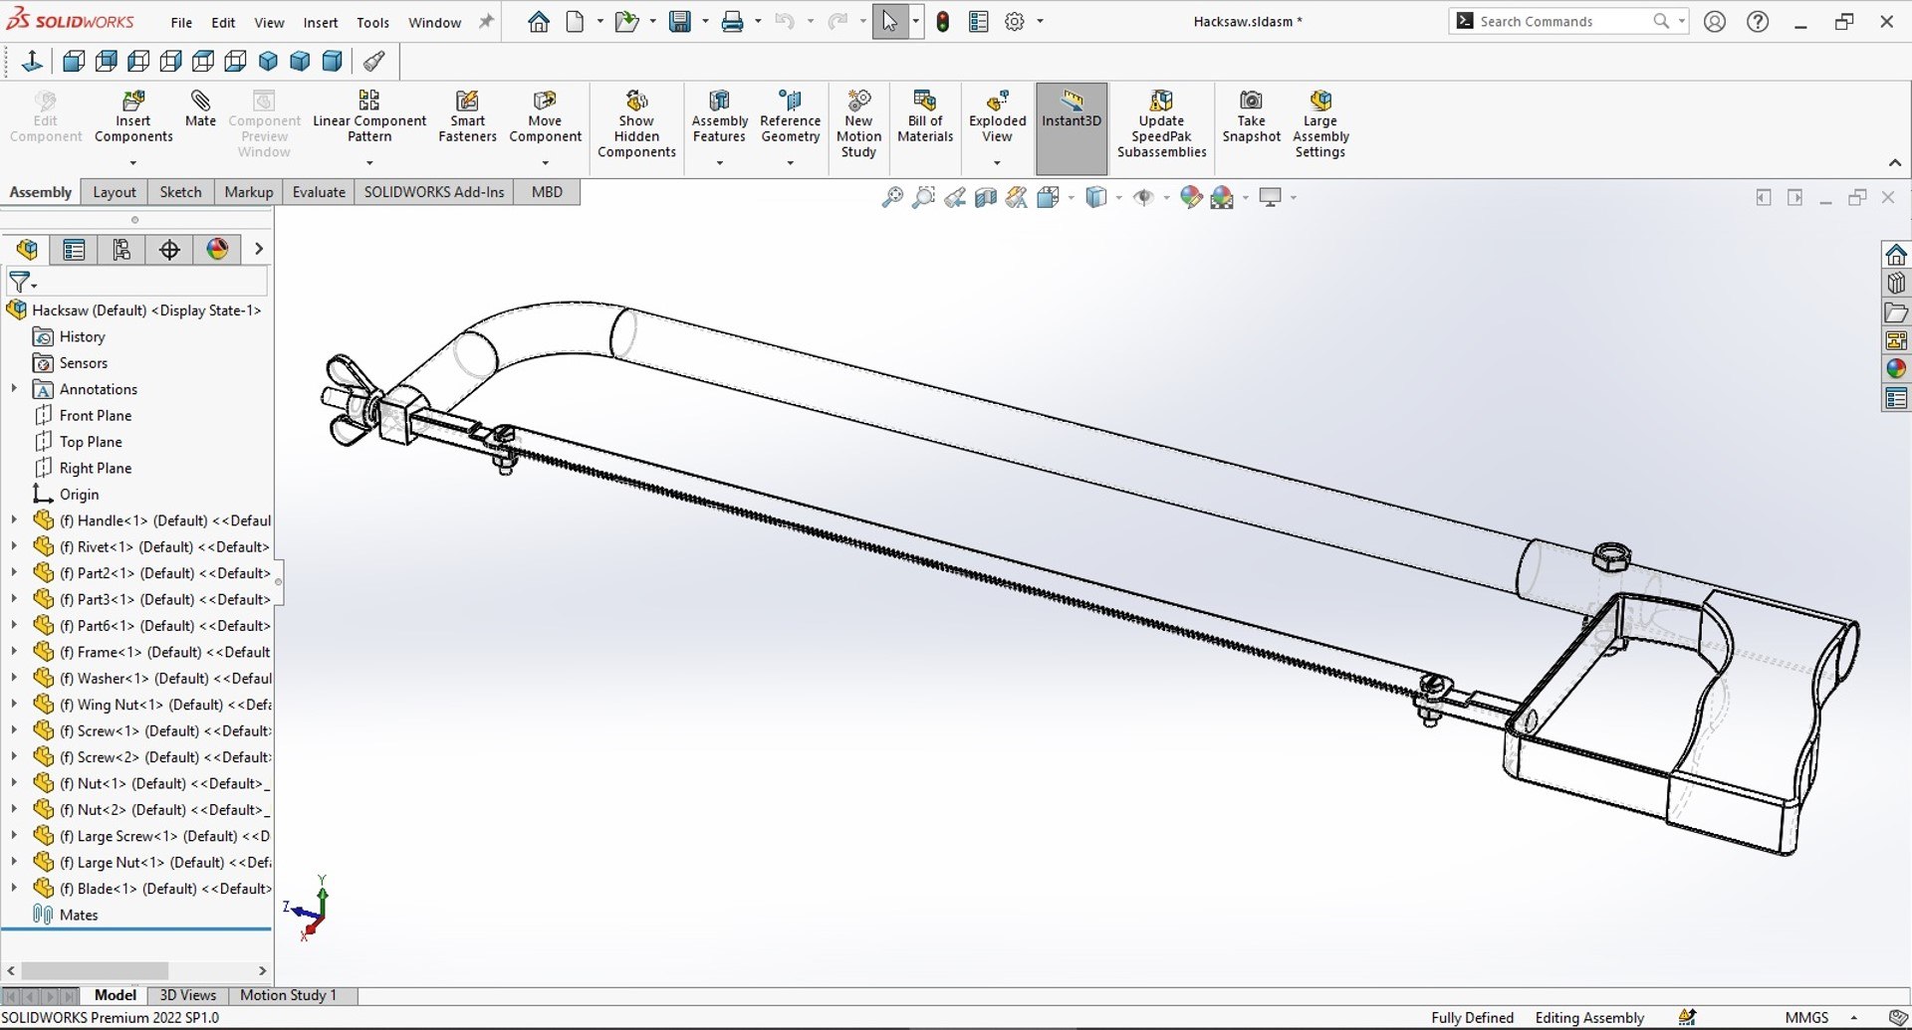Click the Save icon in title bar
Image resolution: width=1912 pixels, height=1030 pixels.
pyautogui.click(x=680, y=21)
